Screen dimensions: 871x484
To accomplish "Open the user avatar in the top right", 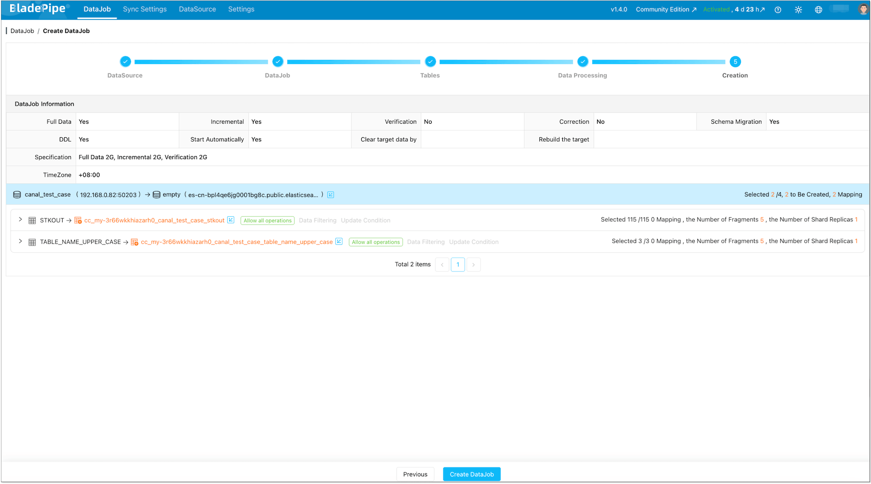I will pos(863,8).
